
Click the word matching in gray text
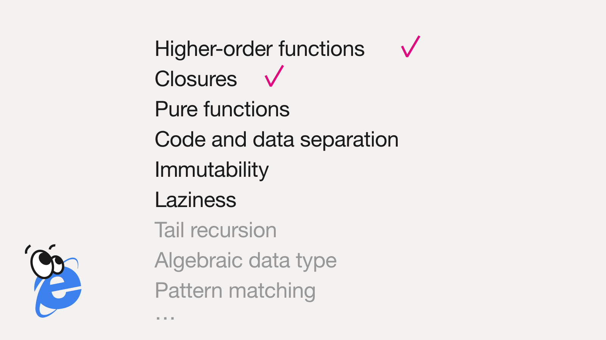[x=272, y=291]
